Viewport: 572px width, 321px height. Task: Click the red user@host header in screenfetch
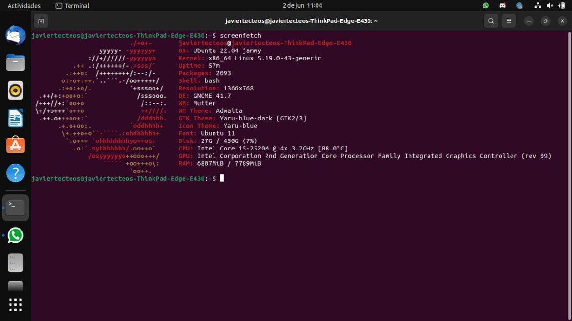[265, 43]
